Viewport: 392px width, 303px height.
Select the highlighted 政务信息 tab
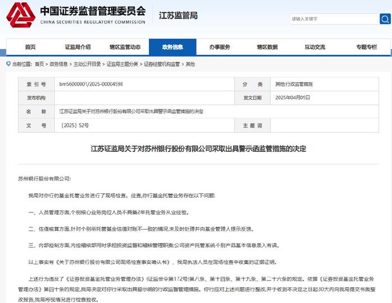point(172,47)
